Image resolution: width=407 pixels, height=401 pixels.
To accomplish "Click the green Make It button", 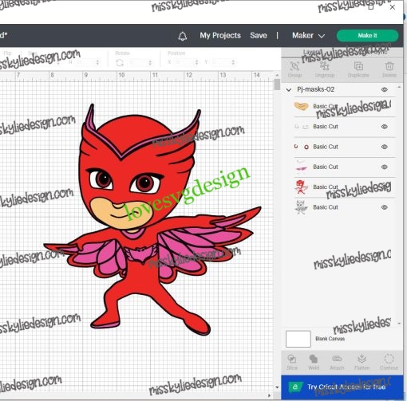I will tap(367, 36).
